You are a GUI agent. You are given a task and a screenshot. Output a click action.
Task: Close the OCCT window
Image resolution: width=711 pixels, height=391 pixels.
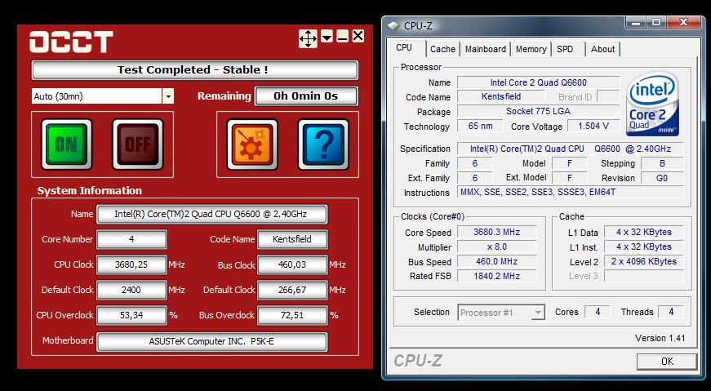coord(358,36)
